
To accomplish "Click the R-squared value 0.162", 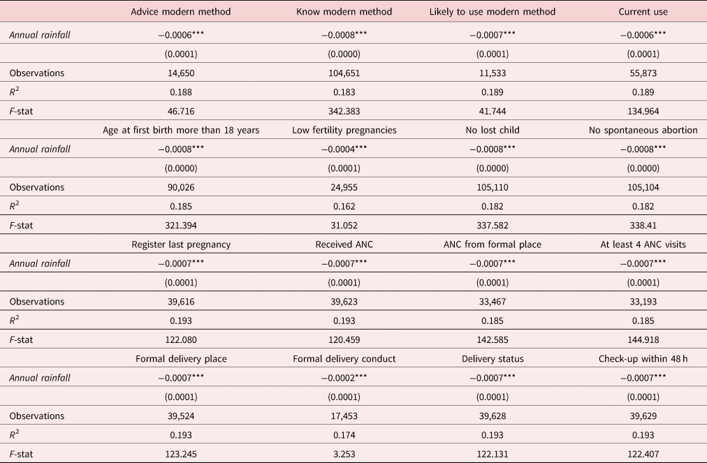I will (x=344, y=206).
